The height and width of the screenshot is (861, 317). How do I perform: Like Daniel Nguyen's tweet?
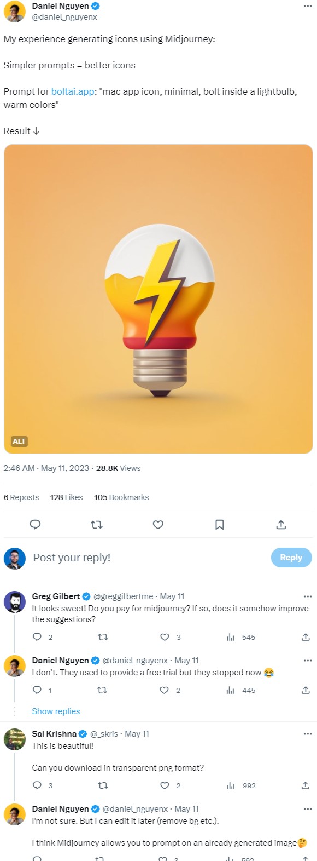coord(158,524)
